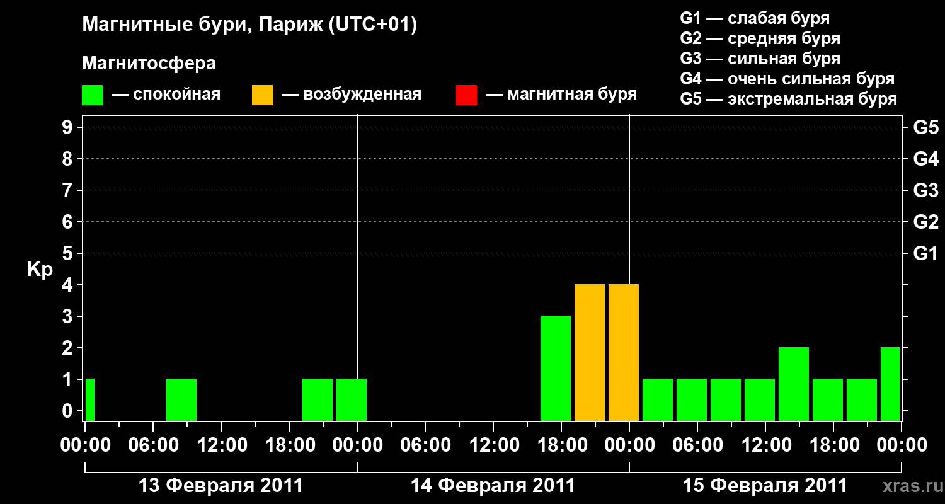
Task: Click the chart title "Магнитные бури, Париж (UTC+01)"
Action: (250, 25)
